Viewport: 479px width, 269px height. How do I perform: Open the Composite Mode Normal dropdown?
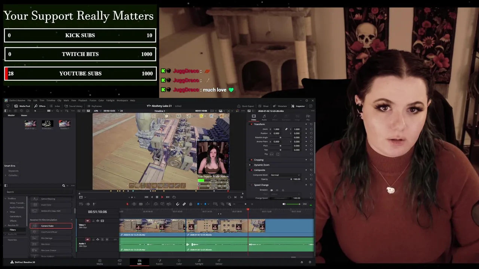(286, 175)
